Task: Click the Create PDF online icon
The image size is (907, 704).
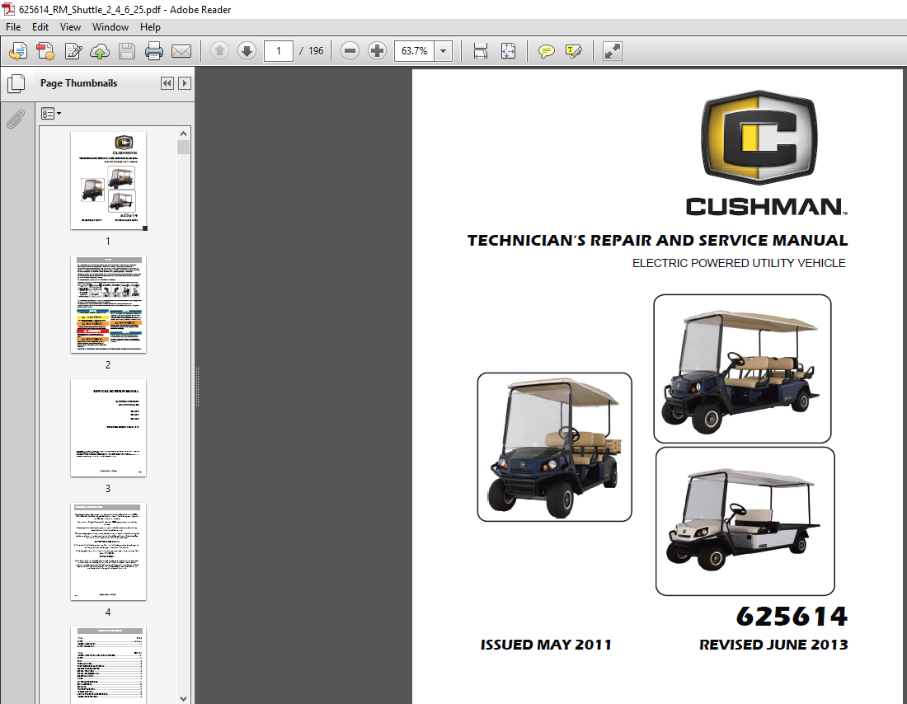Action: 18,51
